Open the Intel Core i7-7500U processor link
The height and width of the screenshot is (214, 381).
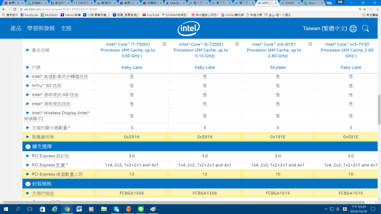[128, 50]
